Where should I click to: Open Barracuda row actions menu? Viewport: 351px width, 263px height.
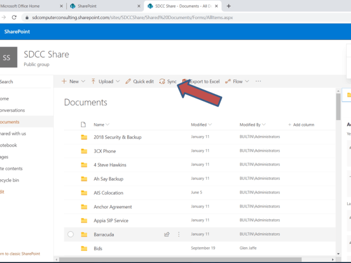tap(179, 235)
